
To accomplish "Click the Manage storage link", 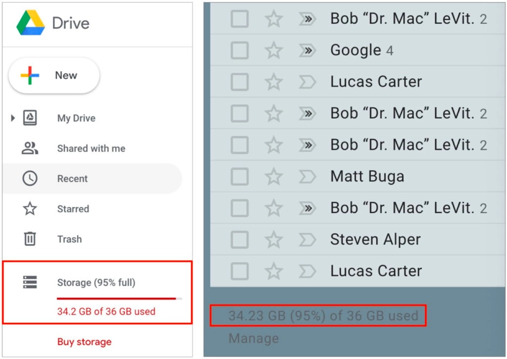I will coord(253,338).
